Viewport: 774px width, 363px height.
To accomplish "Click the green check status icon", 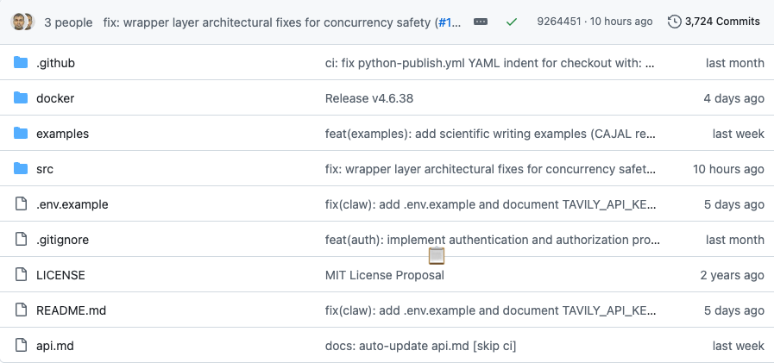I will (x=512, y=22).
